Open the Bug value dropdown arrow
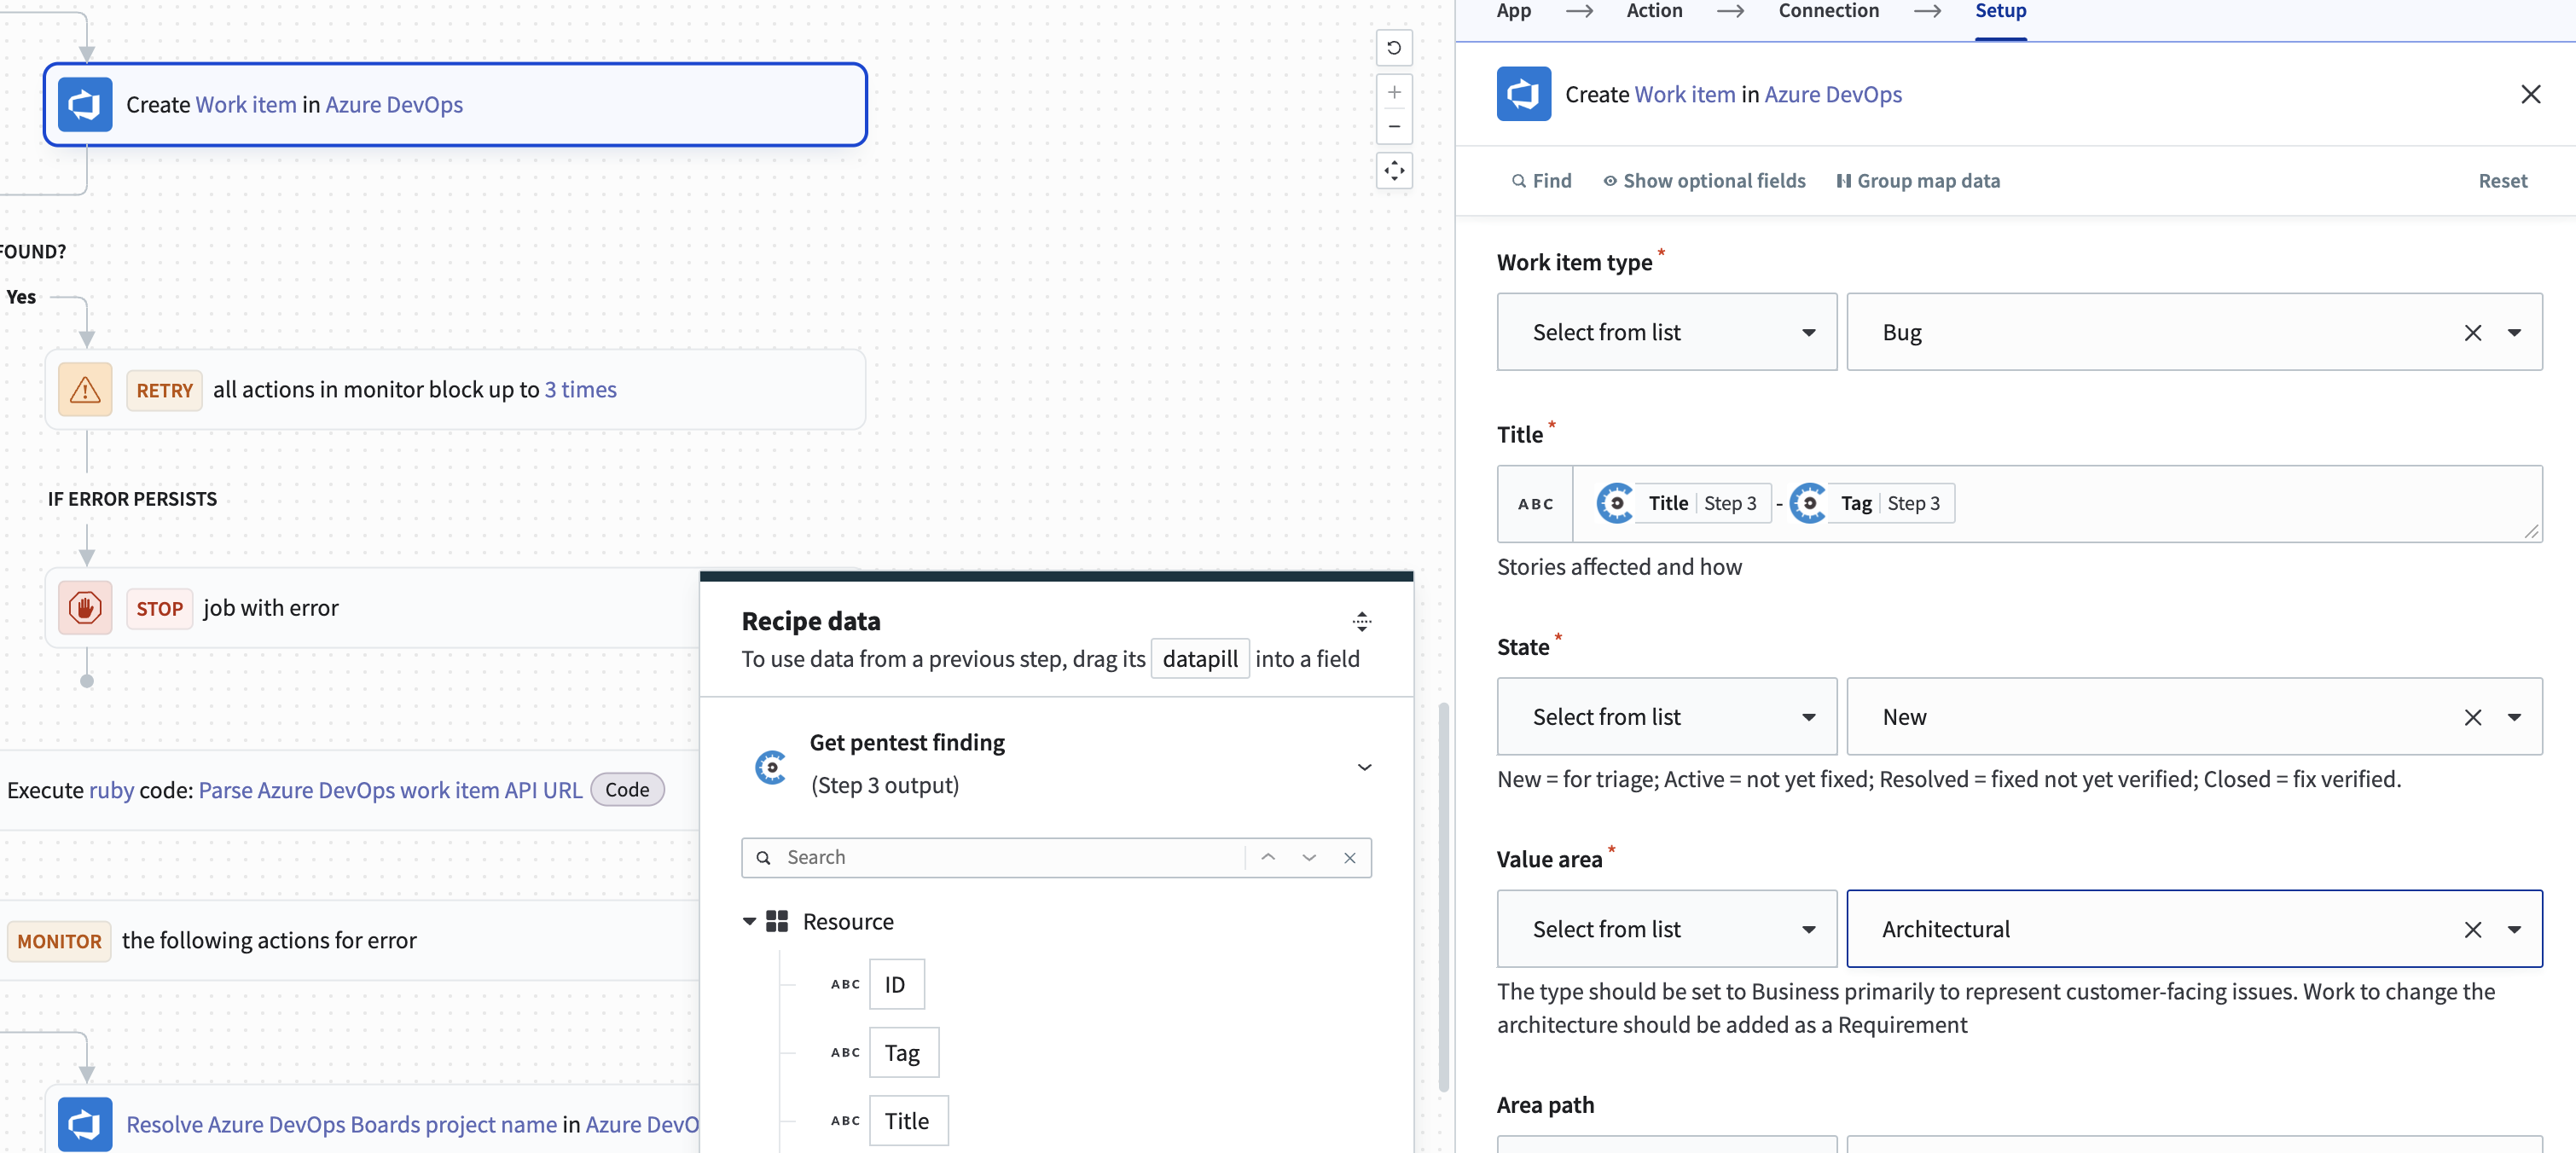 pos(2514,332)
